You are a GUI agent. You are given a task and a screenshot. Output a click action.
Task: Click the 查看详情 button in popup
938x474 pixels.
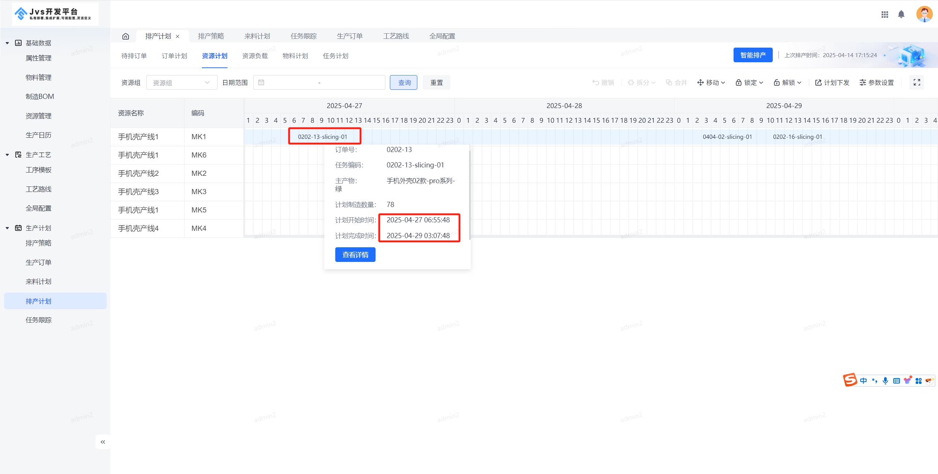[355, 254]
